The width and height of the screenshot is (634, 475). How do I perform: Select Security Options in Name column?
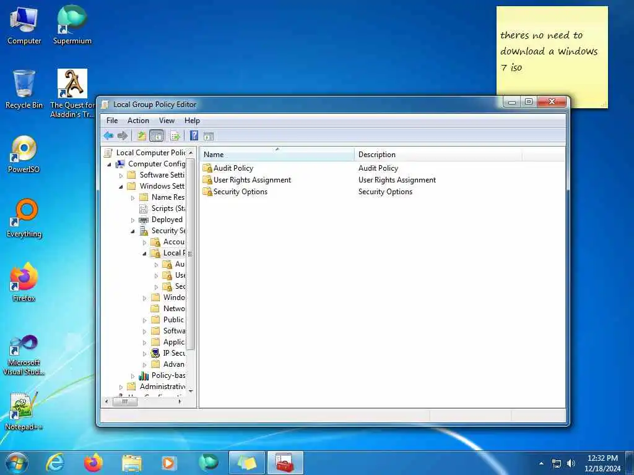(235, 192)
